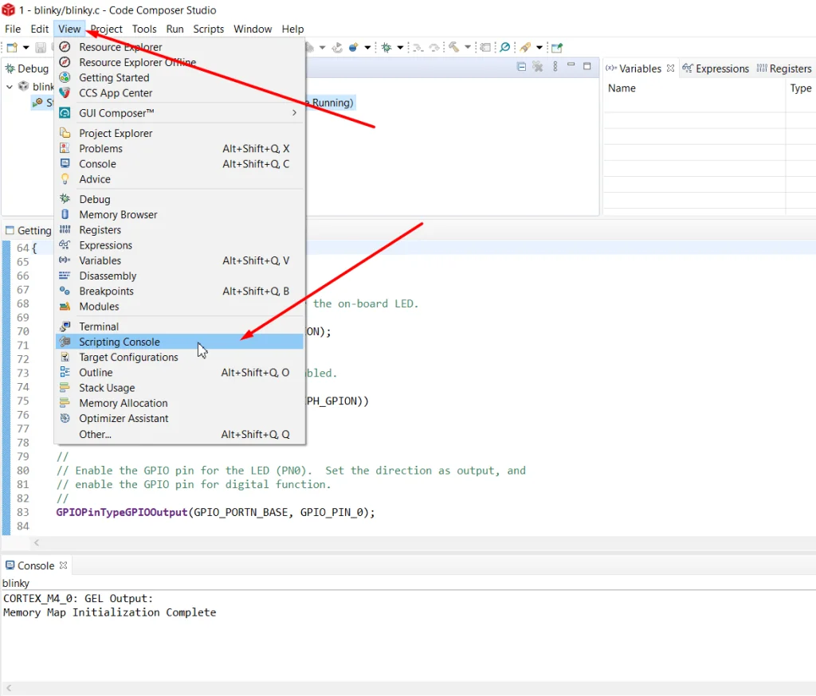The image size is (816, 696).
Task: Collapse all in the Debug view toolbar
Action: click(x=521, y=67)
